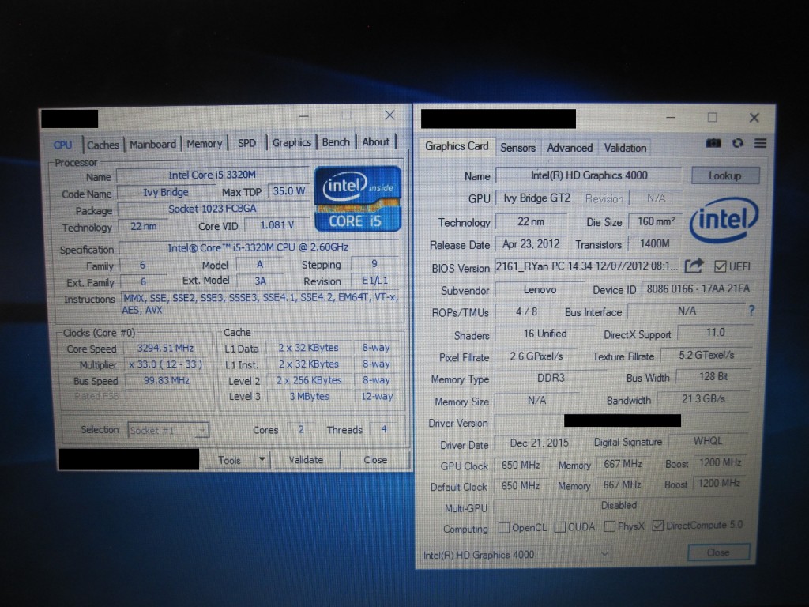Click the Bus Interface question mark
The image size is (809, 607).
[751, 311]
